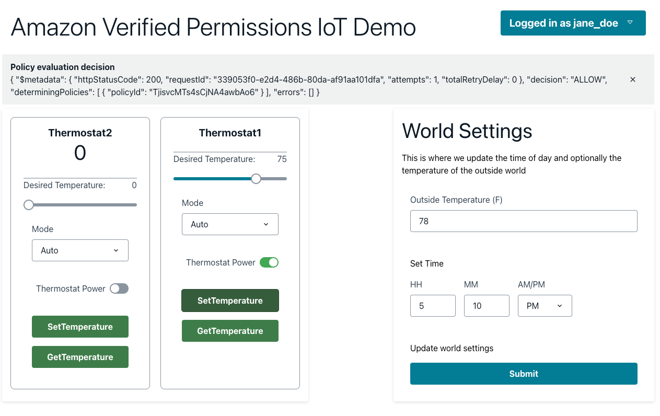Open Thermostat1 Mode dropdown
The height and width of the screenshot is (416, 660).
tap(230, 224)
